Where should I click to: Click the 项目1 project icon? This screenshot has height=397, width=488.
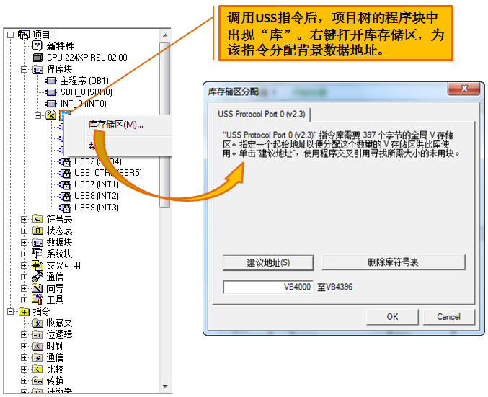pyautogui.click(x=24, y=35)
